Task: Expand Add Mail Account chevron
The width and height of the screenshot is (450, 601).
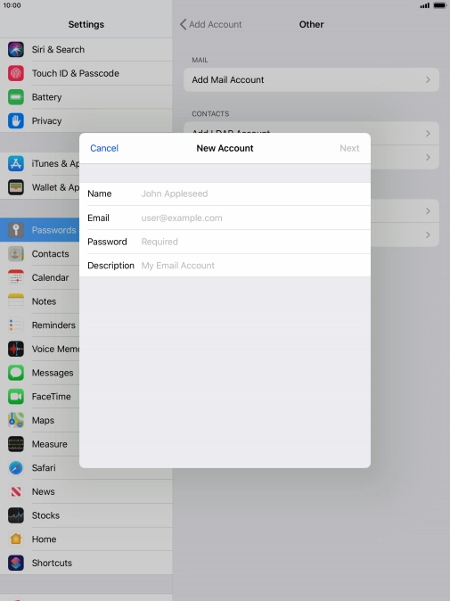Action: pos(428,79)
